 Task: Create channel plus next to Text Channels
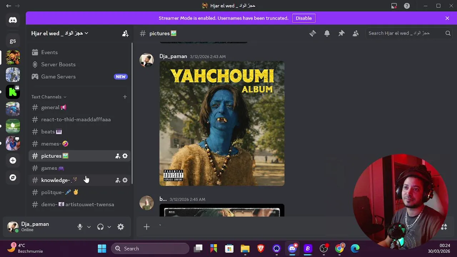(x=125, y=97)
